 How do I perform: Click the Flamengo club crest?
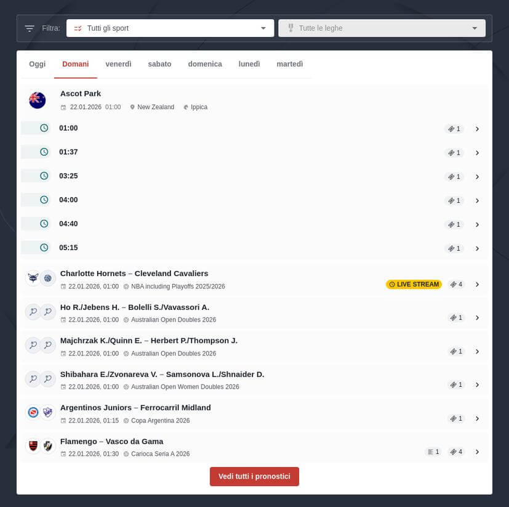click(33, 445)
